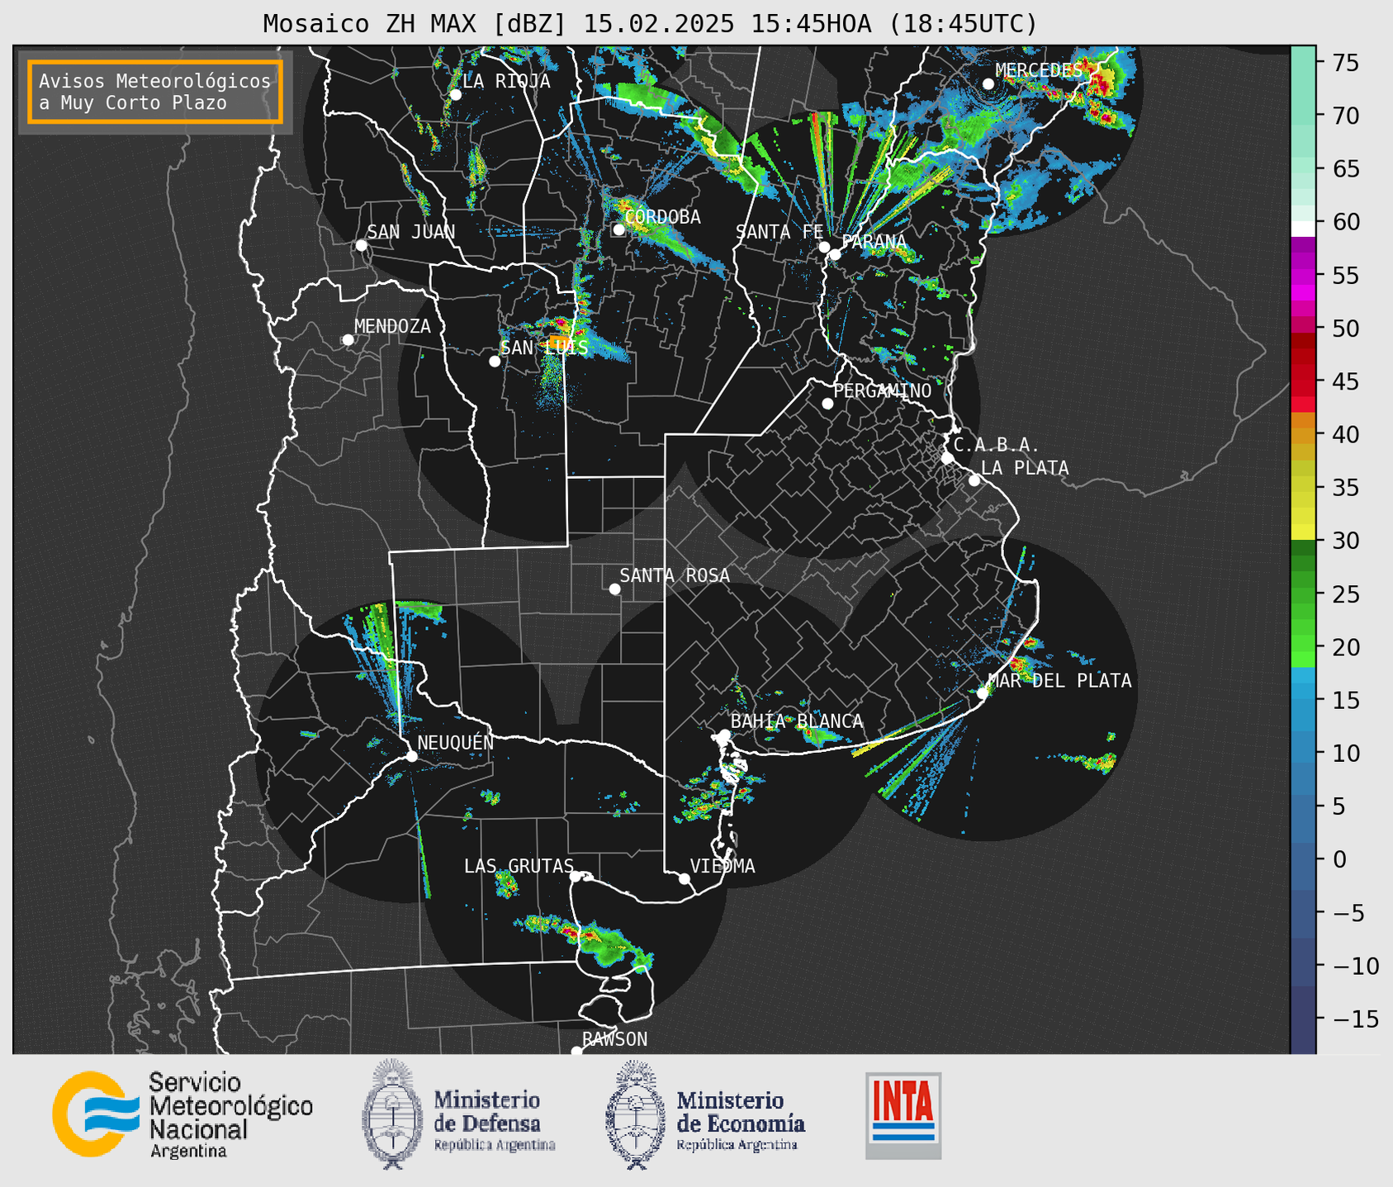Screen dimensions: 1393x1187
Task: Click the RAWSON city marker dot
Action: (x=576, y=1051)
